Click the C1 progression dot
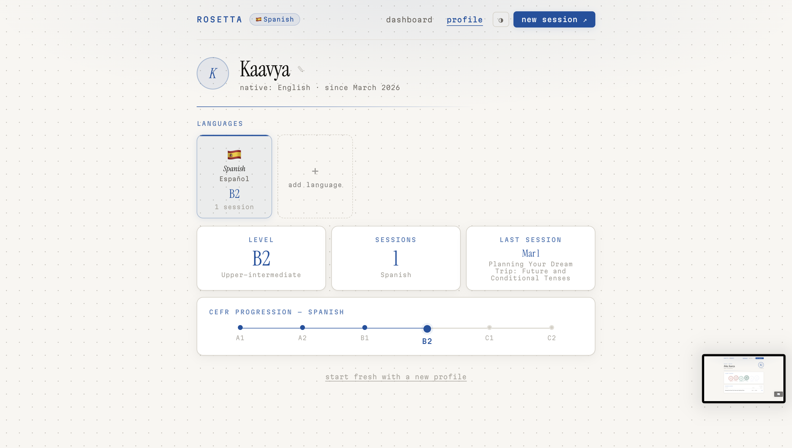This screenshot has width=792, height=448. tap(489, 328)
